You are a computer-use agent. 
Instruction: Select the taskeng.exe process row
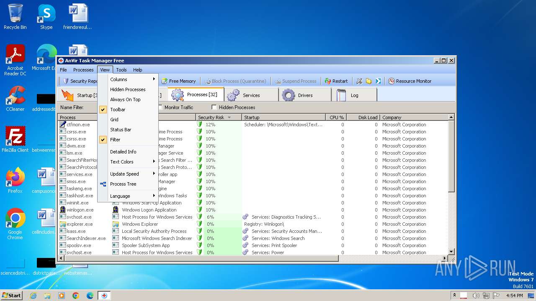pos(253,189)
